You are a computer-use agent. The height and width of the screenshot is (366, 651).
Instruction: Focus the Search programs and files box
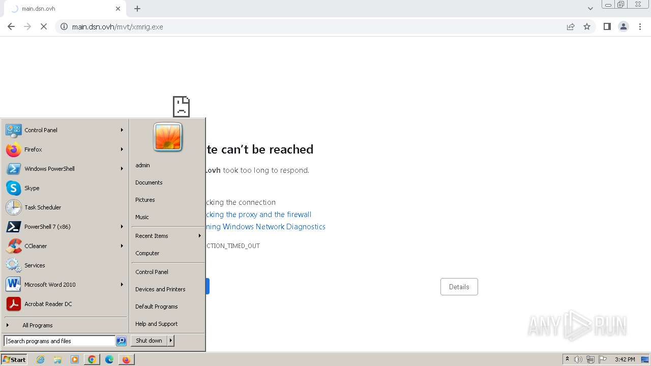point(60,341)
